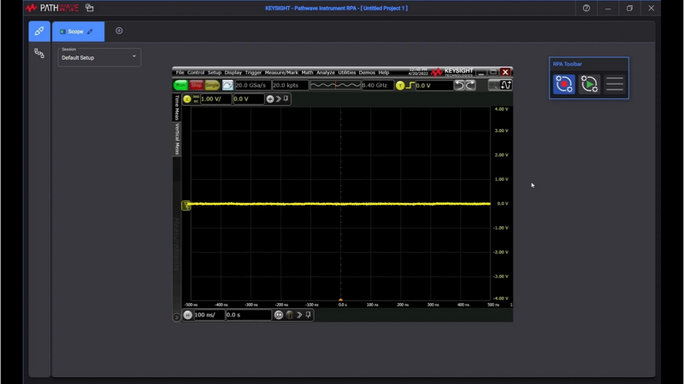This screenshot has height=384, width=684.
Task: Open the scope Setup menu
Action: 215,73
